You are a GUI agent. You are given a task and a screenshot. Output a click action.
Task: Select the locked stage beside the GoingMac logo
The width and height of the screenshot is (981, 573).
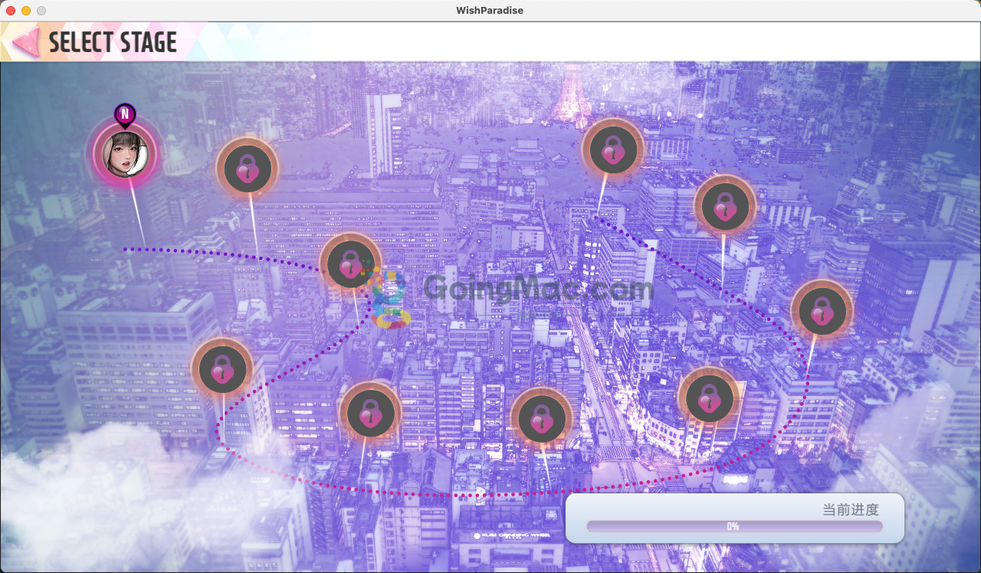pos(351,264)
